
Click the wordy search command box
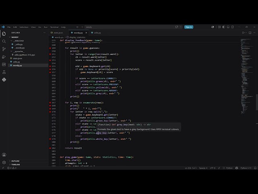tap(130, 27)
